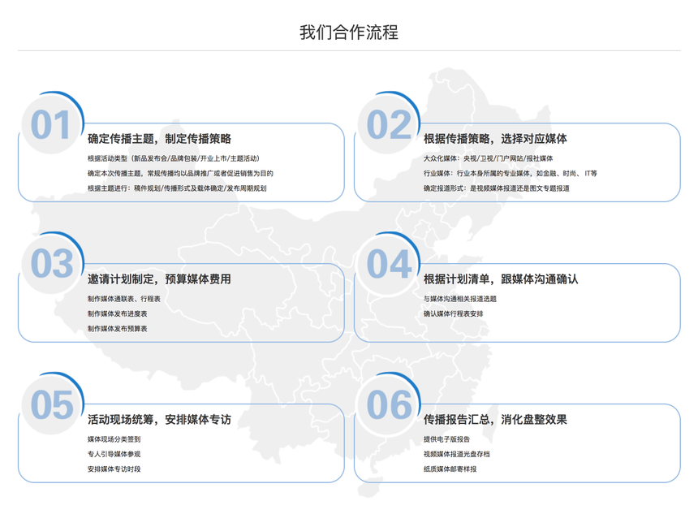
Task: Click the line 制作媒体通联表、行程表
Action: 123,299
